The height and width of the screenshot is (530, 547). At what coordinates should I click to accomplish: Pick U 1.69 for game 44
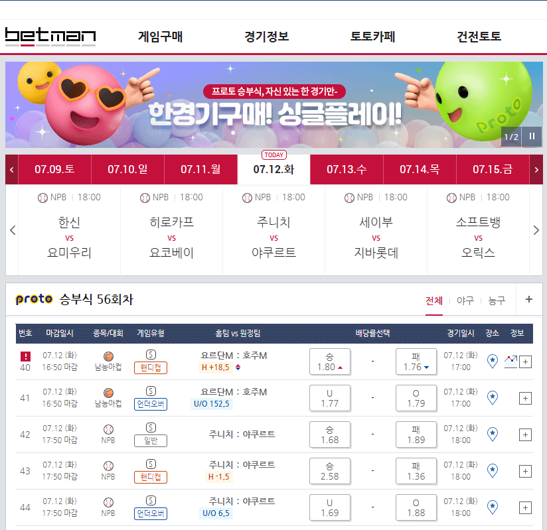(x=330, y=507)
